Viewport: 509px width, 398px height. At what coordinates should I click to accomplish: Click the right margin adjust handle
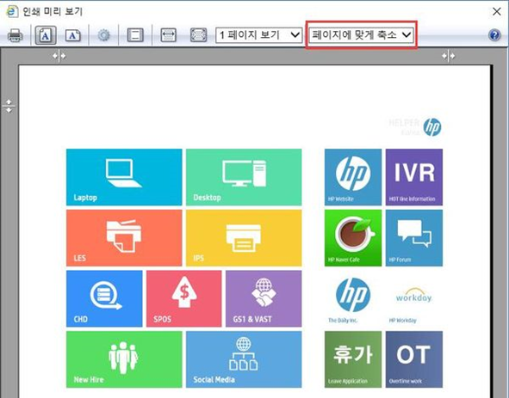point(449,56)
